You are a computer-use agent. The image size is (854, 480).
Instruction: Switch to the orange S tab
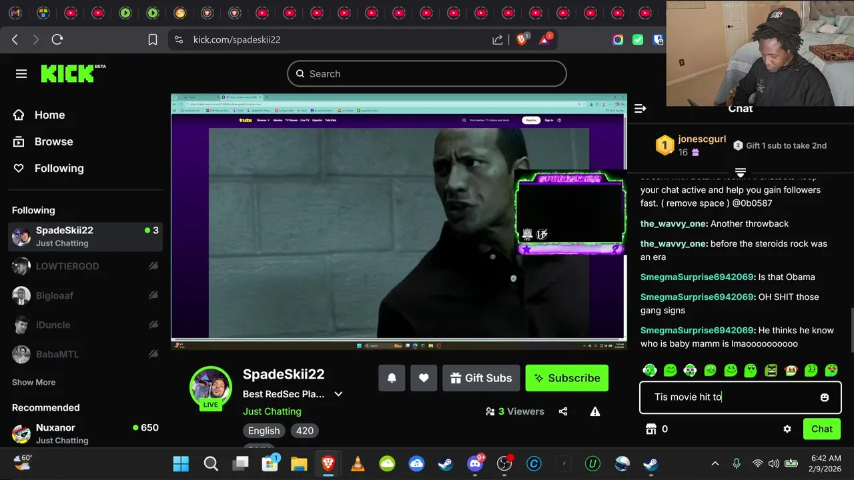(179, 13)
